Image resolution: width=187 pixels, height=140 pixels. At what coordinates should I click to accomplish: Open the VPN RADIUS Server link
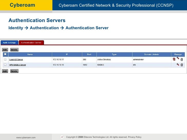click(x=17, y=65)
